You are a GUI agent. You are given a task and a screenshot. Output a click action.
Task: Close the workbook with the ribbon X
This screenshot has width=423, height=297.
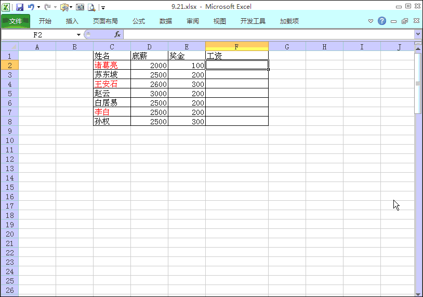416,21
